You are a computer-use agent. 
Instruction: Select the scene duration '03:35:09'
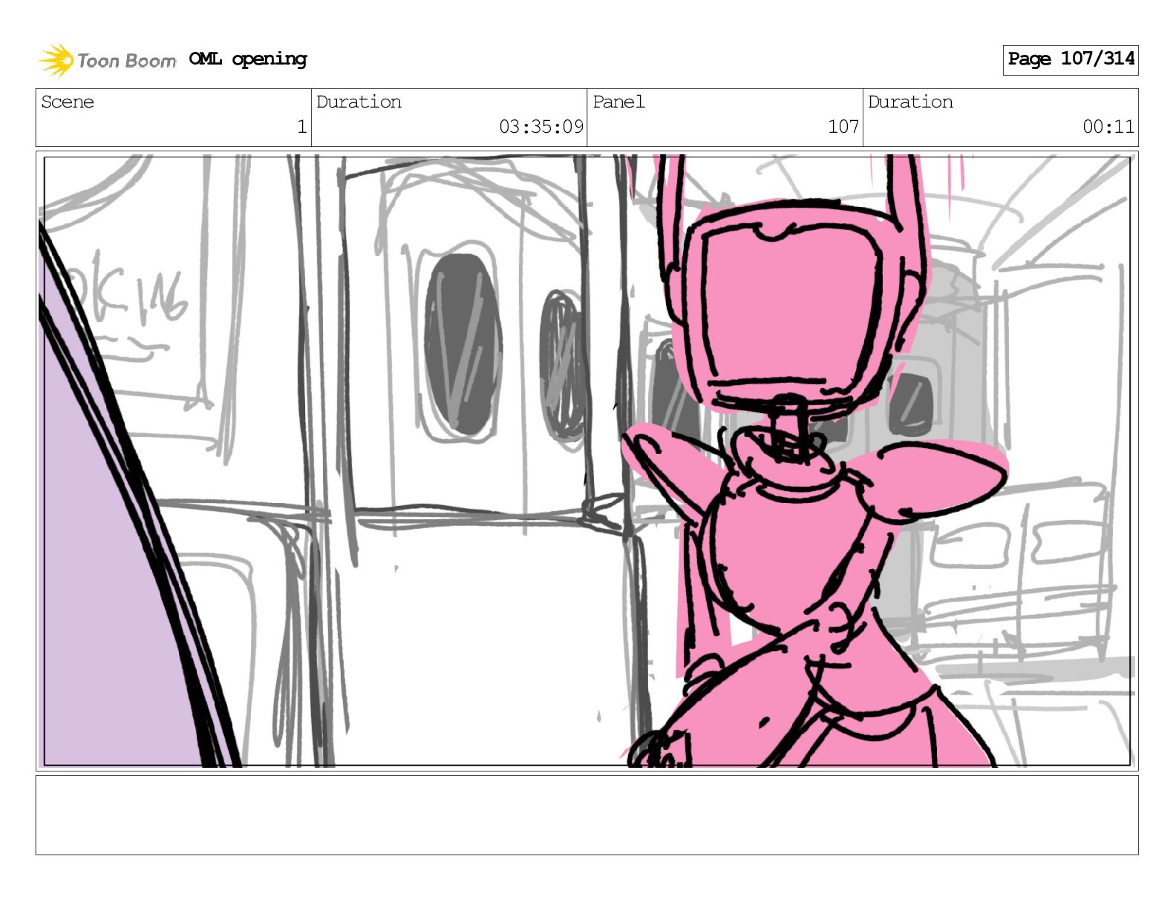tap(541, 127)
